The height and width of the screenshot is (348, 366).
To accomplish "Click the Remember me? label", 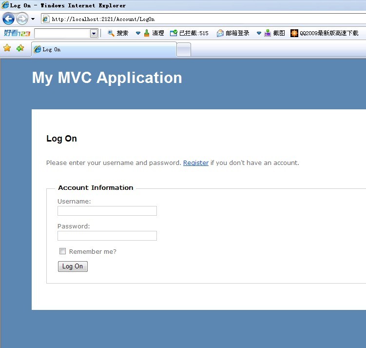I will coord(93,251).
